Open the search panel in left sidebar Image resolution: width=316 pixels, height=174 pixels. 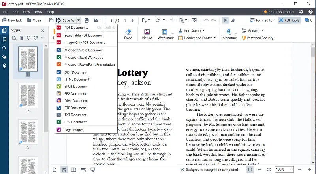coord(4,48)
